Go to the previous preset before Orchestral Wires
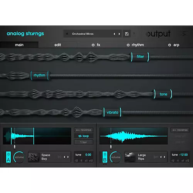The height and width of the screenshot is (193, 193). click(x=114, y=34)
